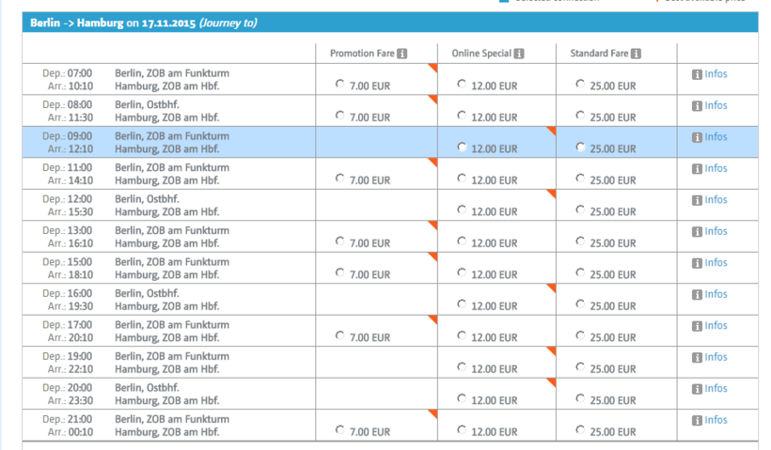
Task: Select 12.00 EUR Online Special for 09:00 departure
Action: point(462,147)
